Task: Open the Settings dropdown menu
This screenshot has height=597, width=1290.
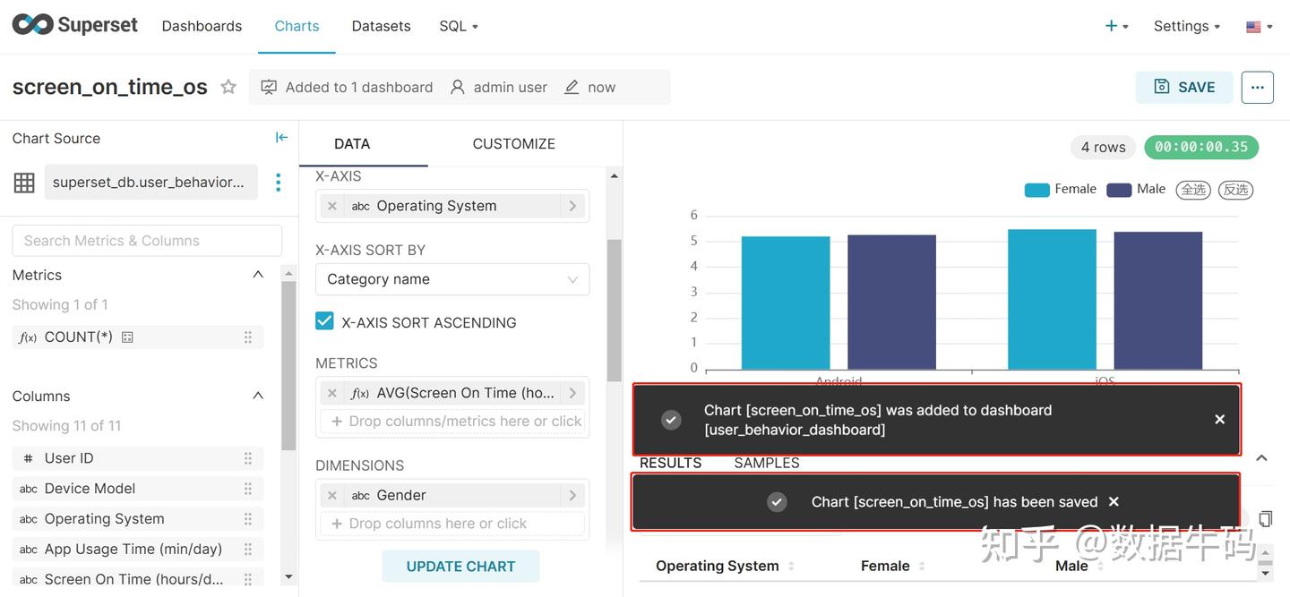Action: tap(1186, 26)
